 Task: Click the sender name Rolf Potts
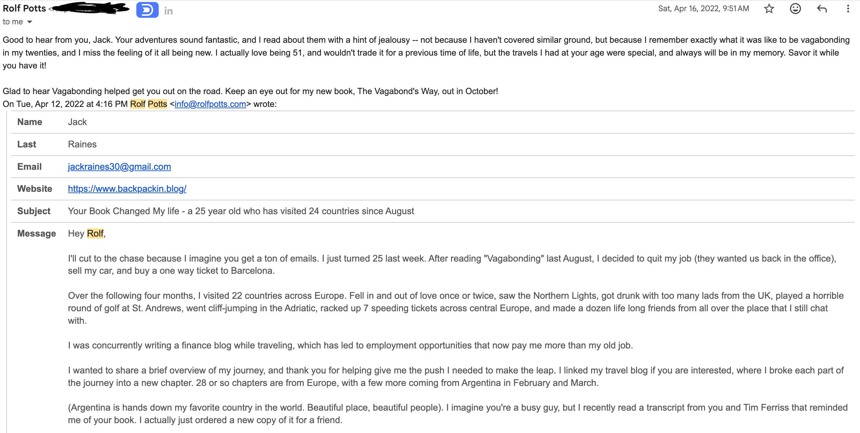coord(24,8)
